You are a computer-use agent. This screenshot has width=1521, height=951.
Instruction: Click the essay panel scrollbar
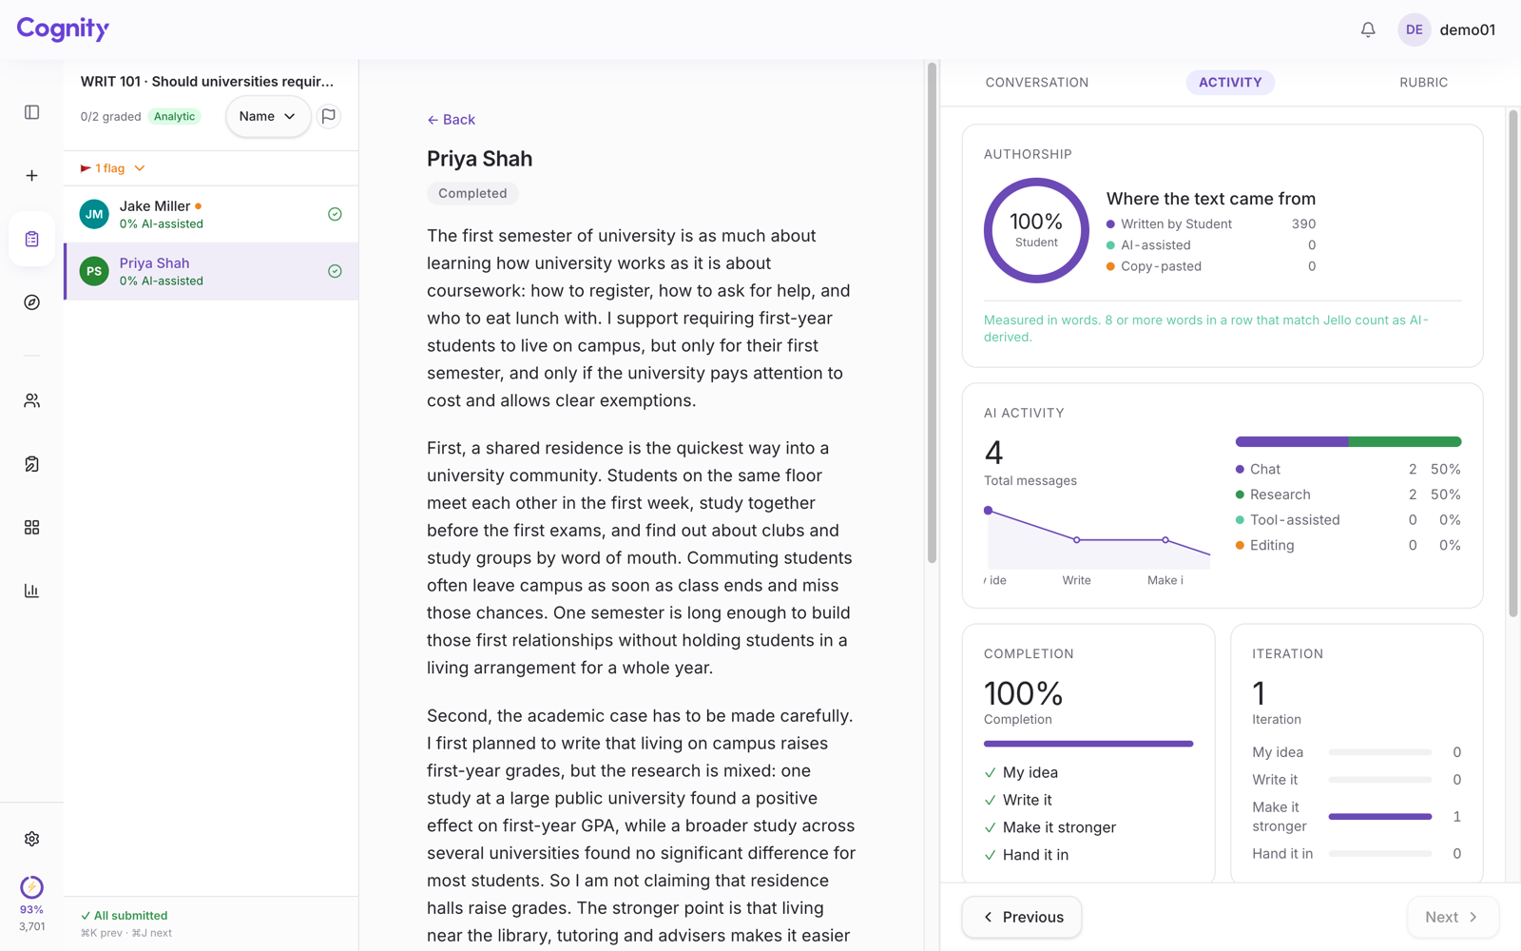coord(932,314)
